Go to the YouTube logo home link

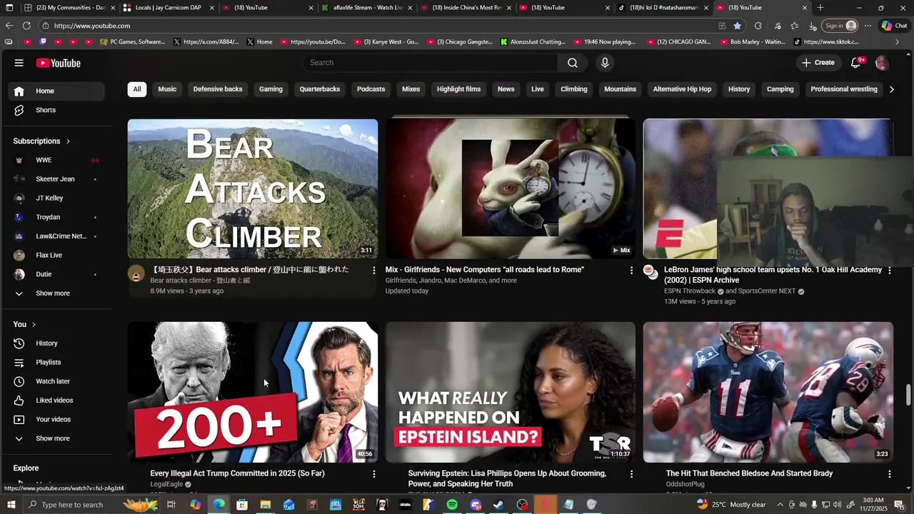point(59,63)
